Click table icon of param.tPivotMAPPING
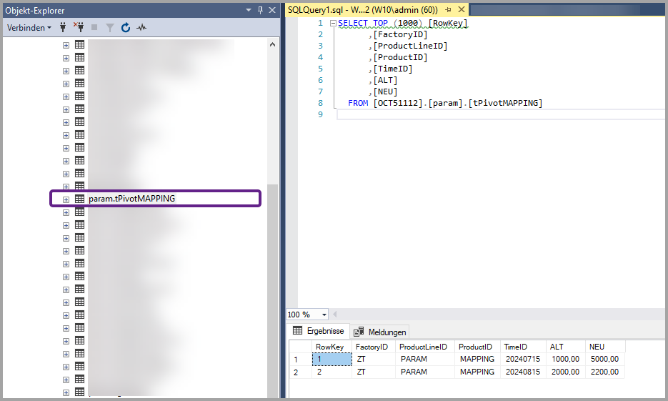 pos(79,199)
